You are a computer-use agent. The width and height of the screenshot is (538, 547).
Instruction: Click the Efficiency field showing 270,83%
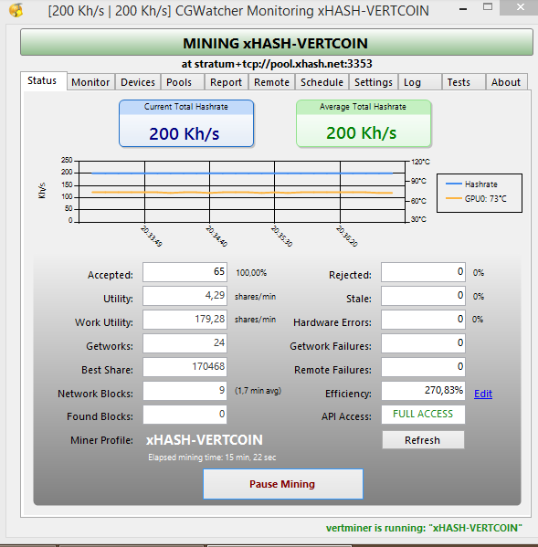(x=423, y=391)
